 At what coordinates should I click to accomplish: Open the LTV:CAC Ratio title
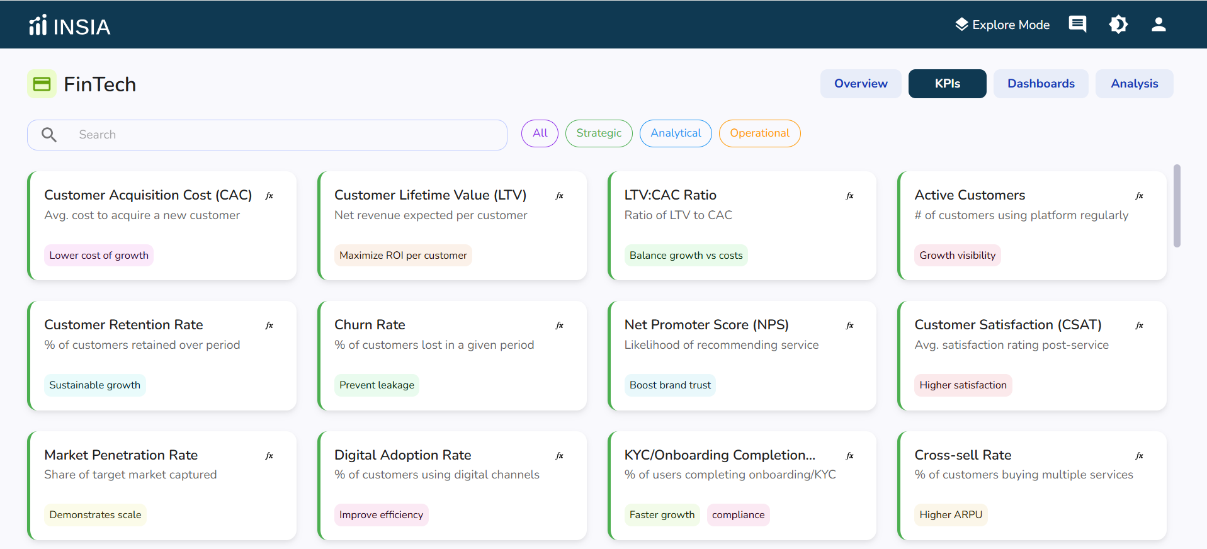671,195
